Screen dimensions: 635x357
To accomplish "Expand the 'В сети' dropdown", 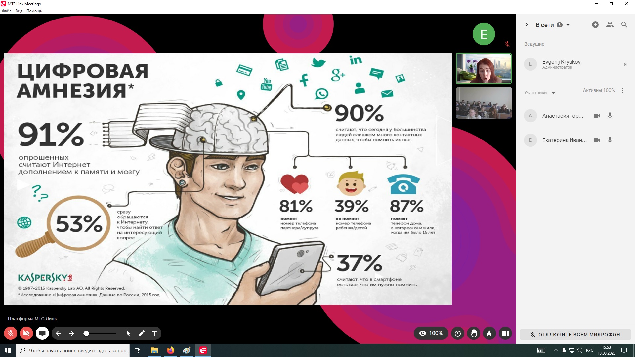I will (x=568, y=25).
